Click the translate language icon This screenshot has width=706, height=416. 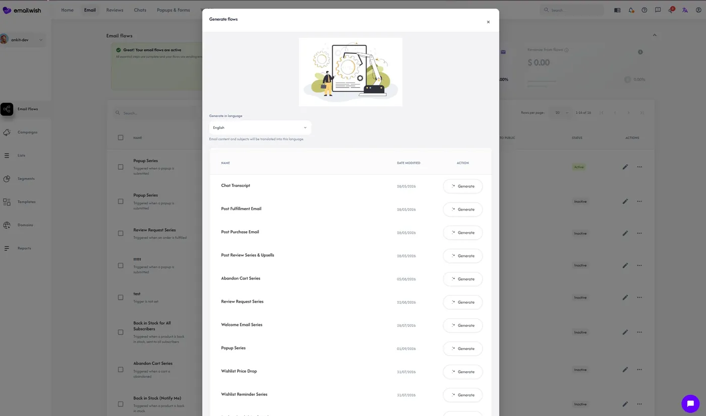tap(685, 10)
